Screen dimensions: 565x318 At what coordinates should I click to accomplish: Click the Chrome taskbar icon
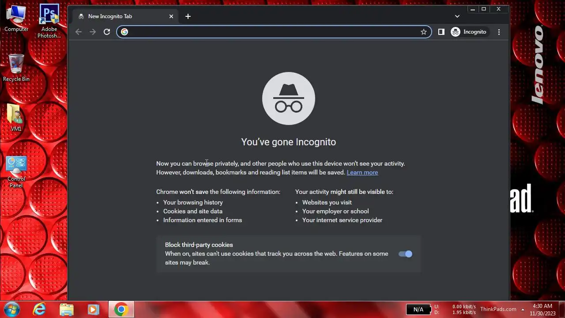pyautogui.click(x=121, y=309)
